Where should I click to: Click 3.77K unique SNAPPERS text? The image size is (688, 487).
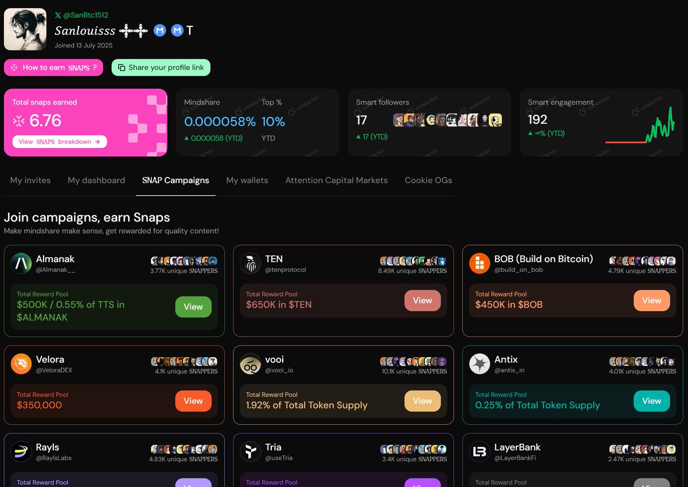coord(184,271)
